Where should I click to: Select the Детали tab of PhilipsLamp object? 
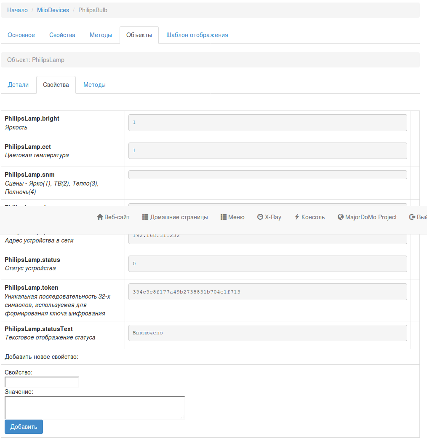tap(19, 85)
